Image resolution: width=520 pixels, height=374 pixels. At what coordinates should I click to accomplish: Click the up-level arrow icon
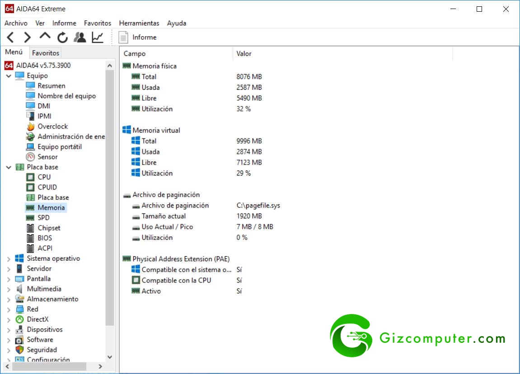tap(45, 36)
